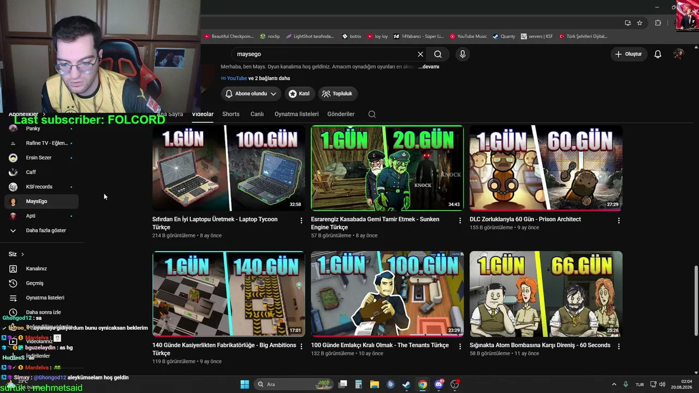
Task: Open Kanalınız in the sidebar
Action: pos(42,269)
